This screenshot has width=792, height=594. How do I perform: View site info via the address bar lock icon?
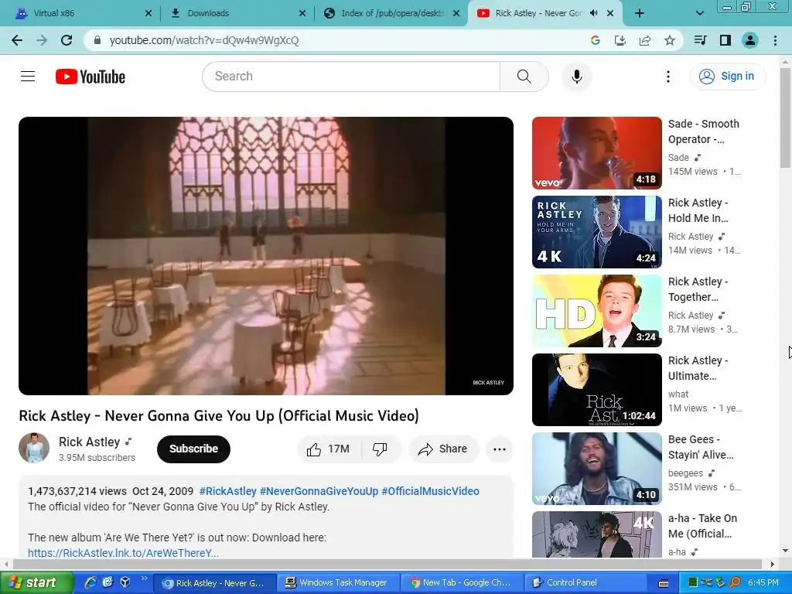coord(98,40)
